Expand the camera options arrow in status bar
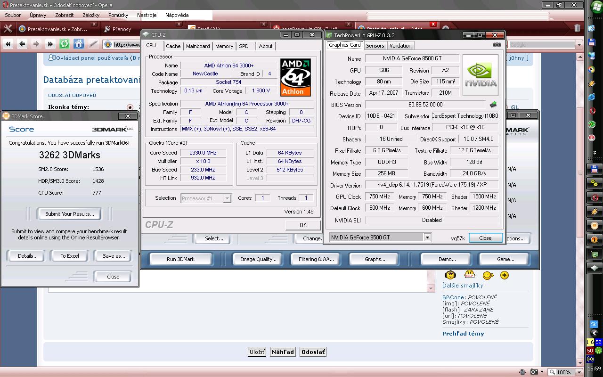 [x=542, y=372]
